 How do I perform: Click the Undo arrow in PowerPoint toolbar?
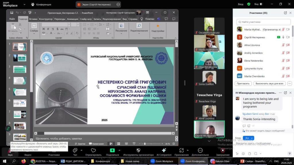pyautogui.click(x=17, y=13)
